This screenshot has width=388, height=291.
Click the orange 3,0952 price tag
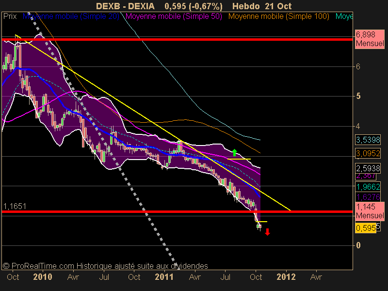coord(368,153)
